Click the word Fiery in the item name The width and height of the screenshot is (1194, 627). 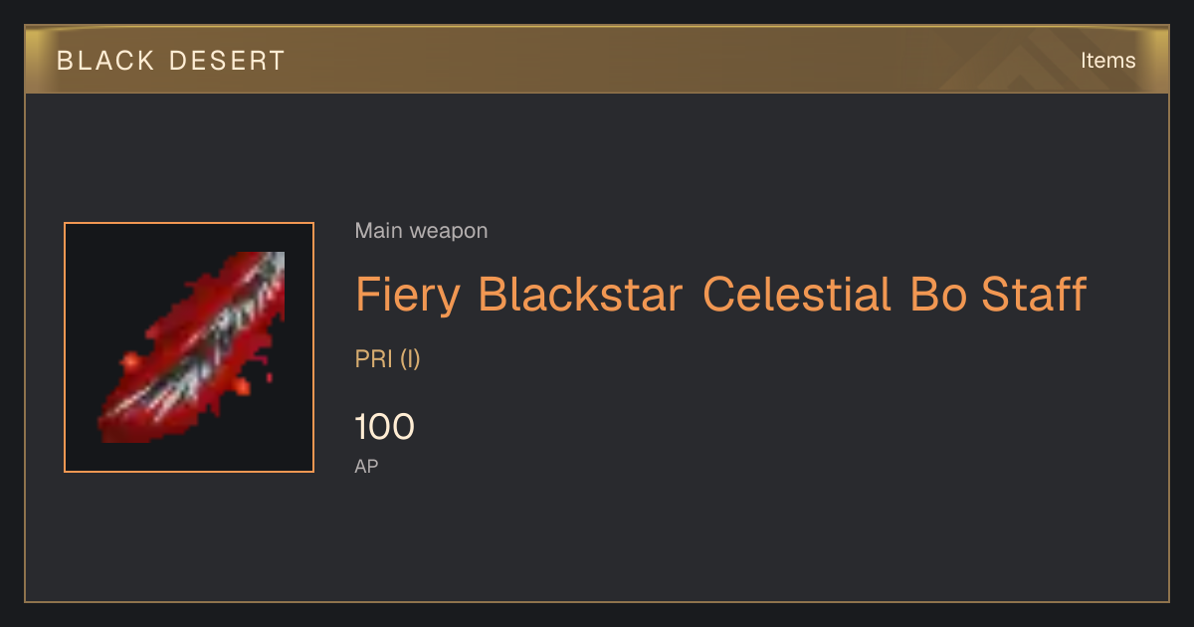point(408,296)
